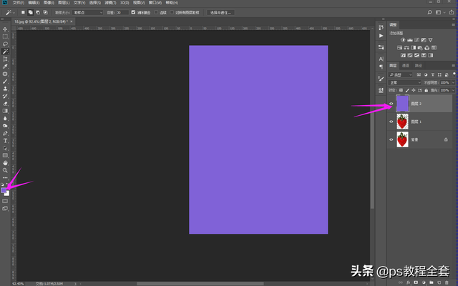Screen dimensions: 458x286
Task: Choose Add to Selection mode
Action: click(x=30, y=12)
